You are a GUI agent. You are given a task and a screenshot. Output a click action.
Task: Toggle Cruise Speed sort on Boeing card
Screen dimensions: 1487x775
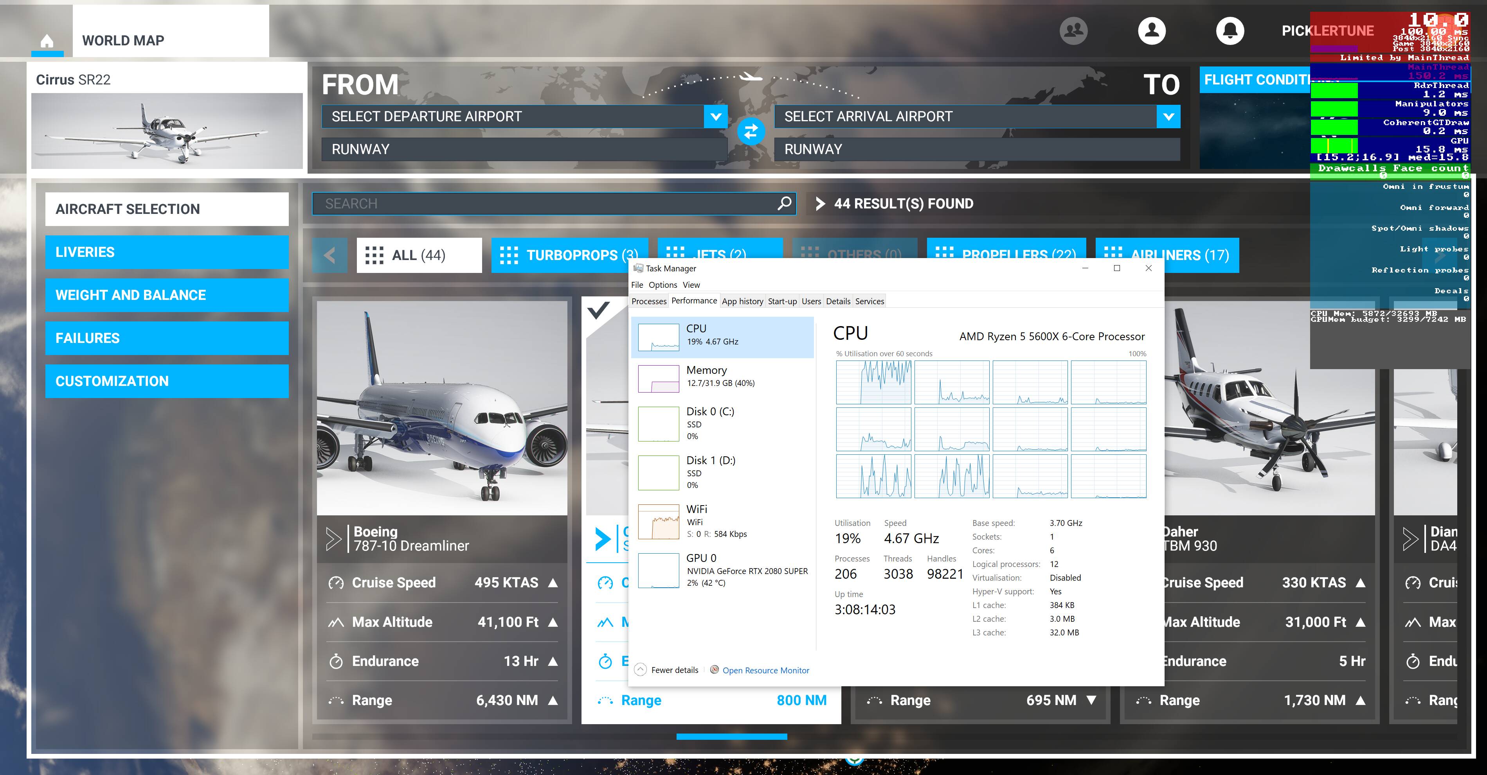click(x=553, y=582)
